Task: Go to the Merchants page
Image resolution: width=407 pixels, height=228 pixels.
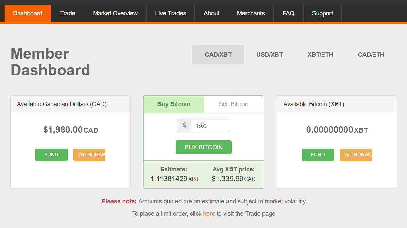Action: [251, 13]
